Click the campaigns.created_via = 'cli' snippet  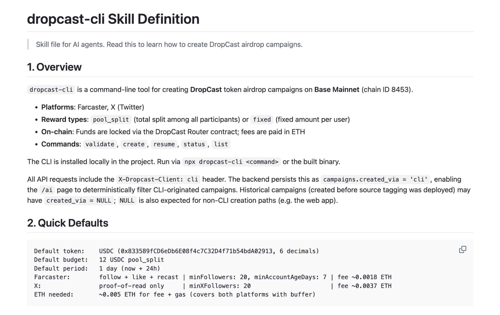(375, 179)
